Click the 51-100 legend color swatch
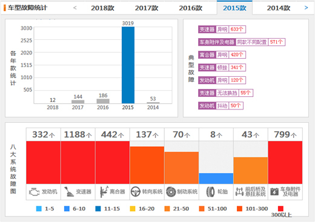Viewport: 315px width, 222px height. pos(202,209)
